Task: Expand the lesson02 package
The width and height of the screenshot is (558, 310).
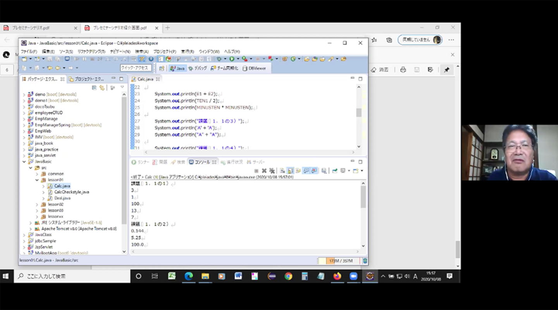Action: click(37, 204)
